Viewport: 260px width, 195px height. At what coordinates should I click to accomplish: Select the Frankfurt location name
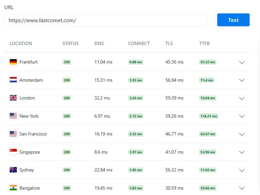point(29,62)
